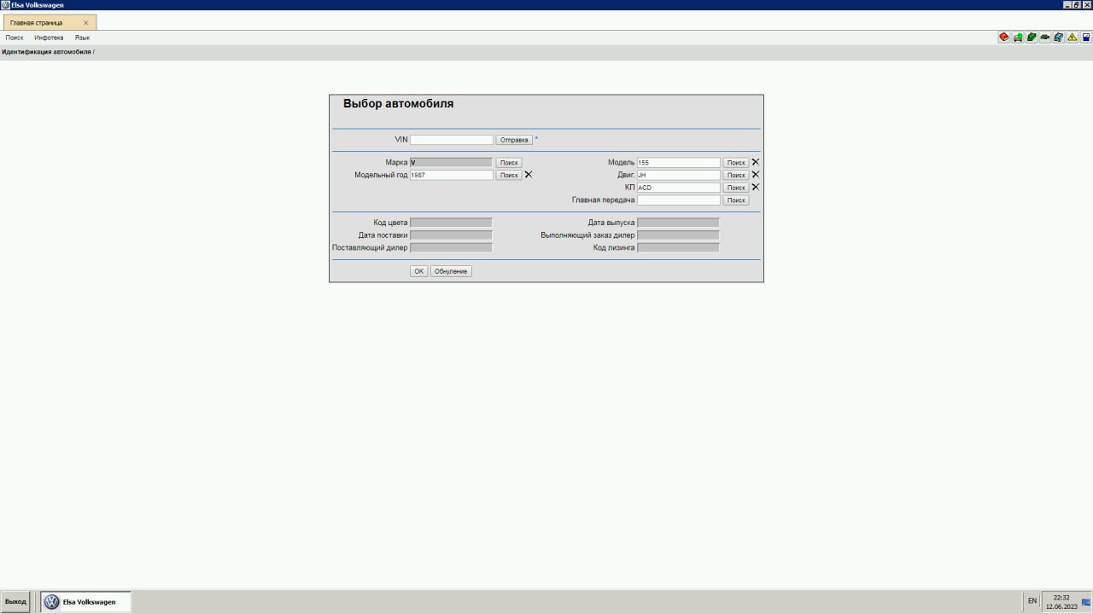The image size is (1093, 614).
Task: Click the Выход button in the taskbar
Action: coord(15,601)
